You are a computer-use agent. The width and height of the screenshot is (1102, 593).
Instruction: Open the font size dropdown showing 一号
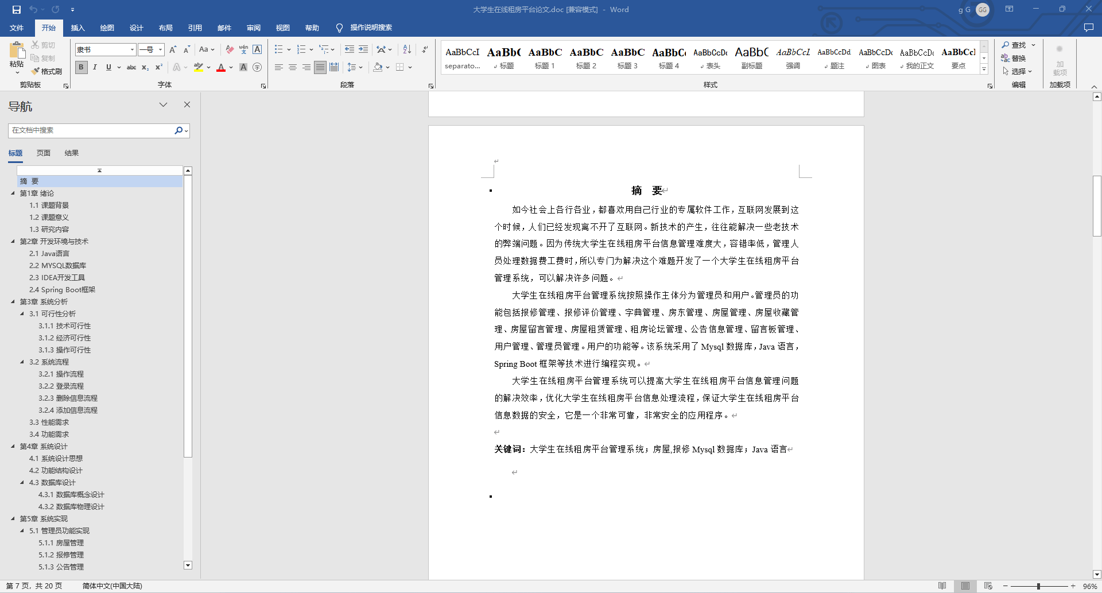pos(160,49)
